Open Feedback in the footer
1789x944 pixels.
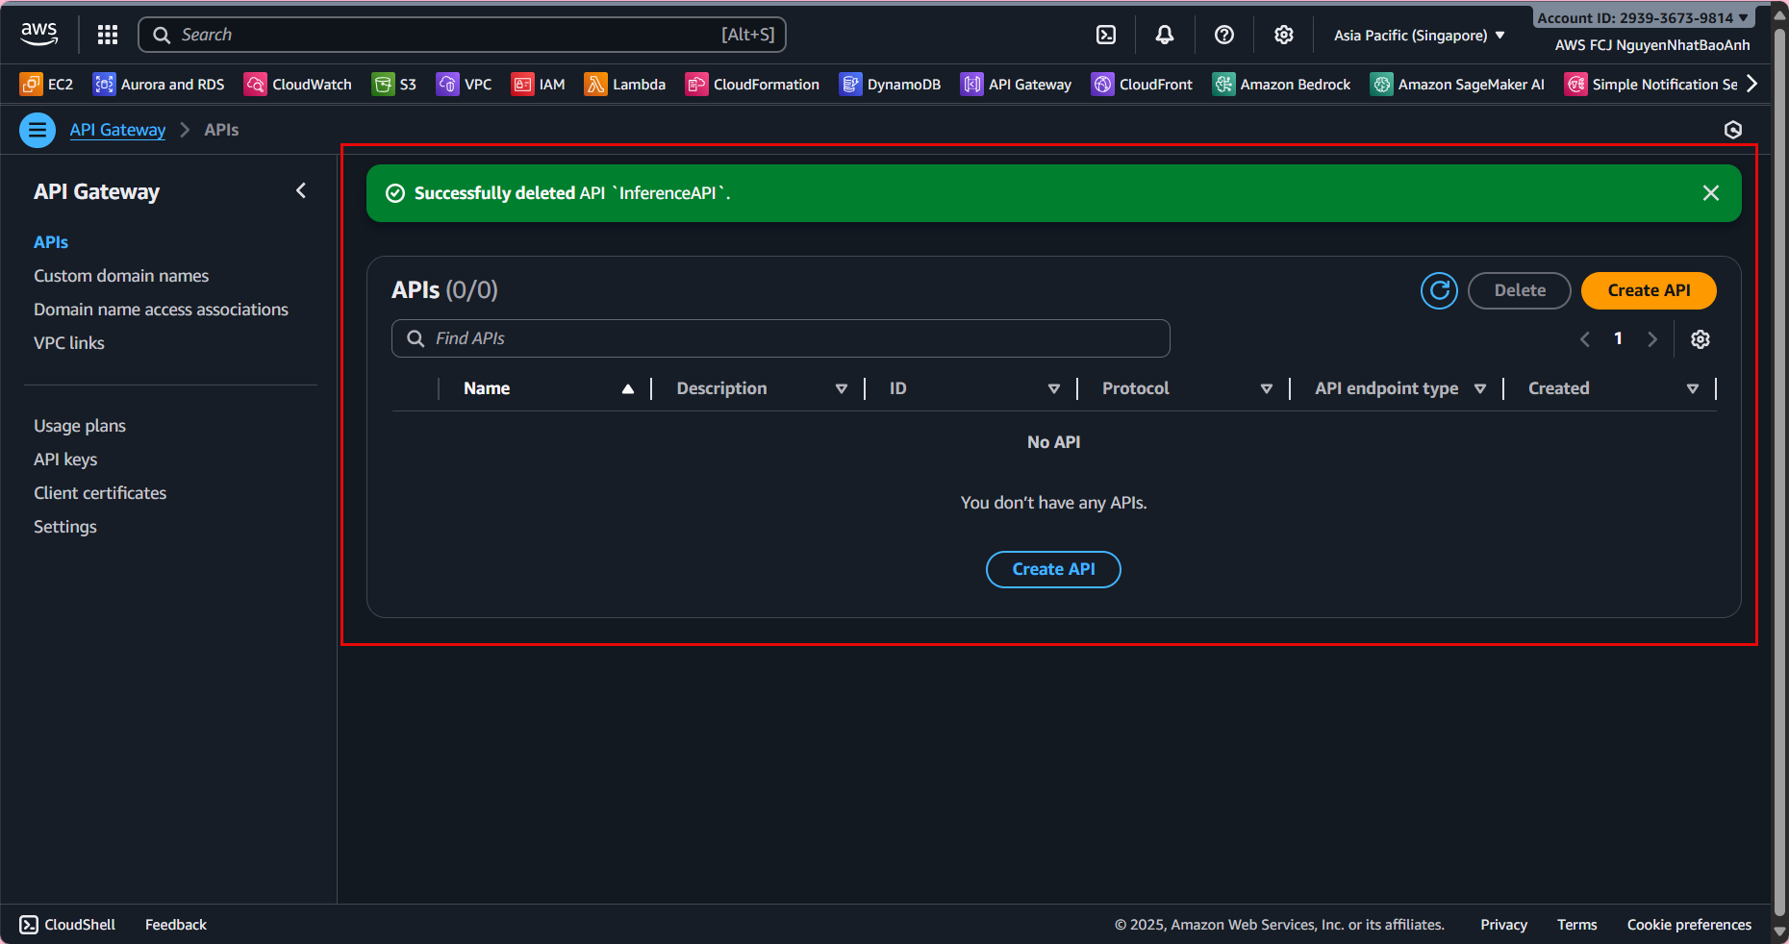[x=176, y=925]
